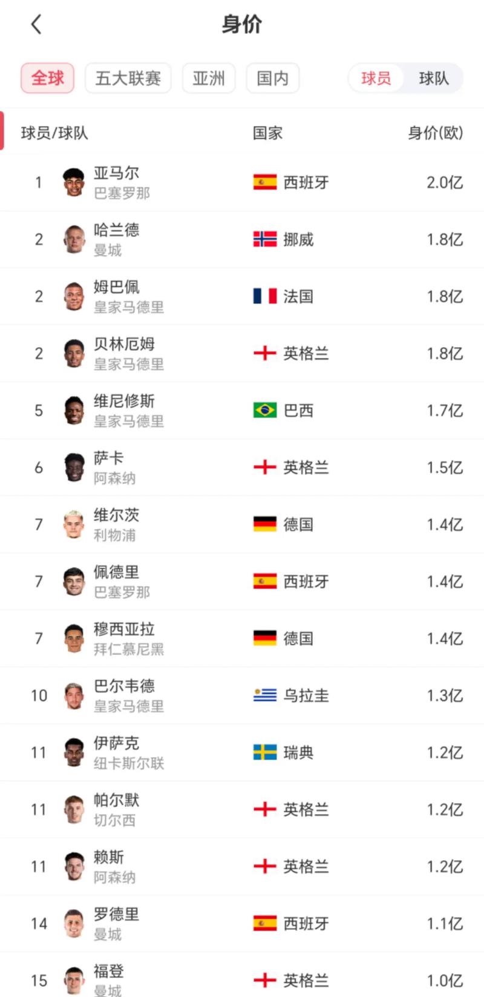The image size is (484, 997).
Task: Tap the Sweden flag beside 瑞典
Action: [x=265, y=752]
